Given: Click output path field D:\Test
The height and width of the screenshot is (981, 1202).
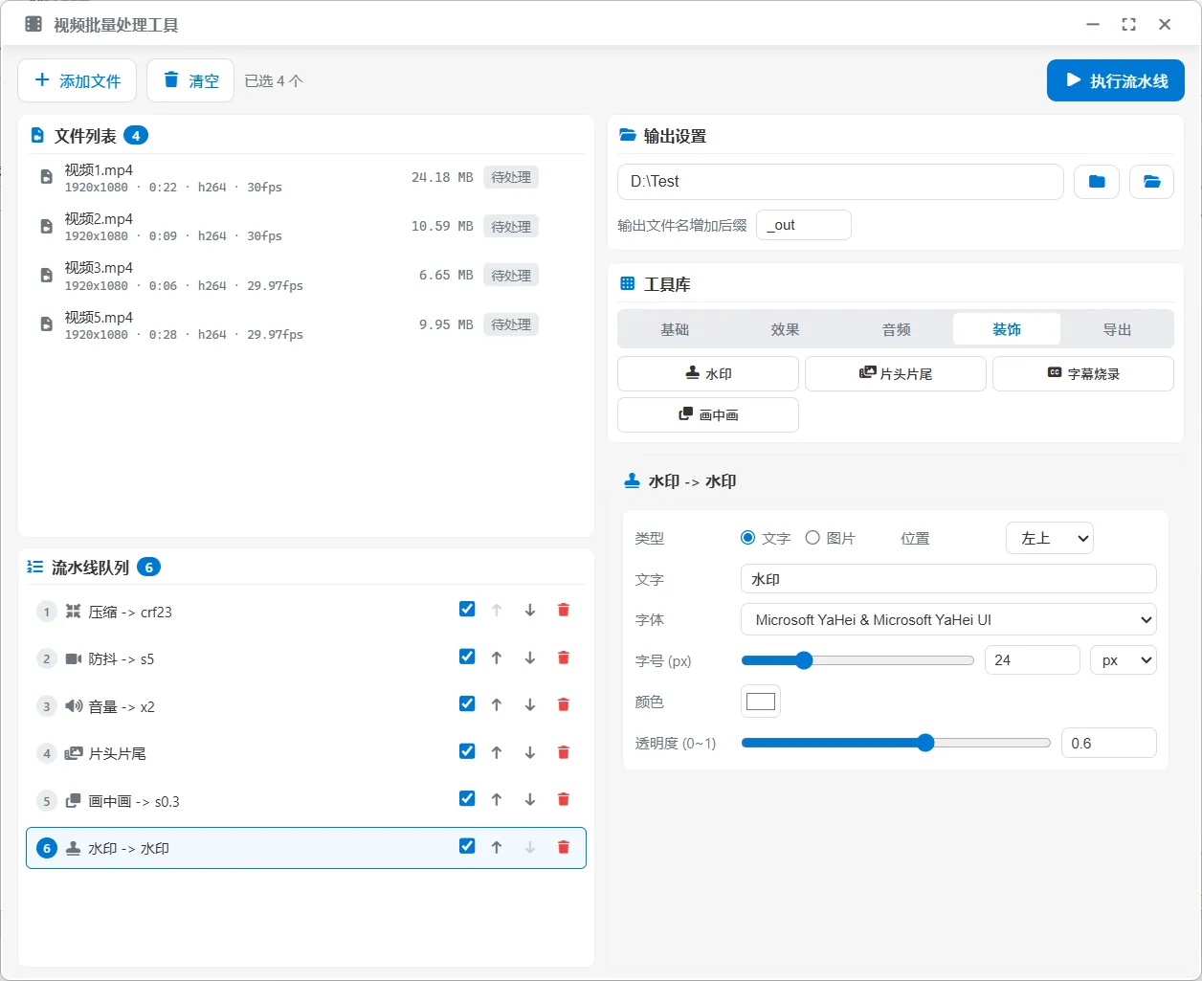Looking at the screenshot, I should point(840,182).
